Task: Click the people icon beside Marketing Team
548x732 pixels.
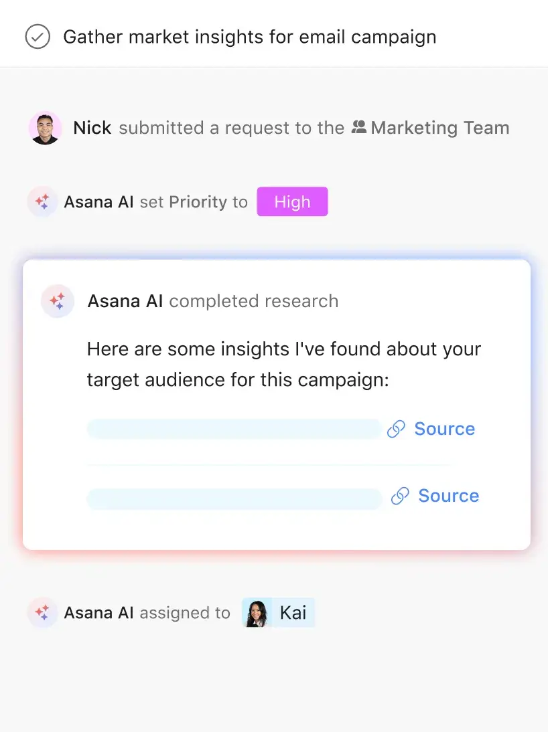Action: point(359,127)
